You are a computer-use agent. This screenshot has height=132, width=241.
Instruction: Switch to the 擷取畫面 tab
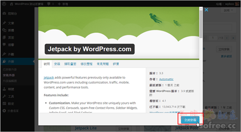(70, 64)
